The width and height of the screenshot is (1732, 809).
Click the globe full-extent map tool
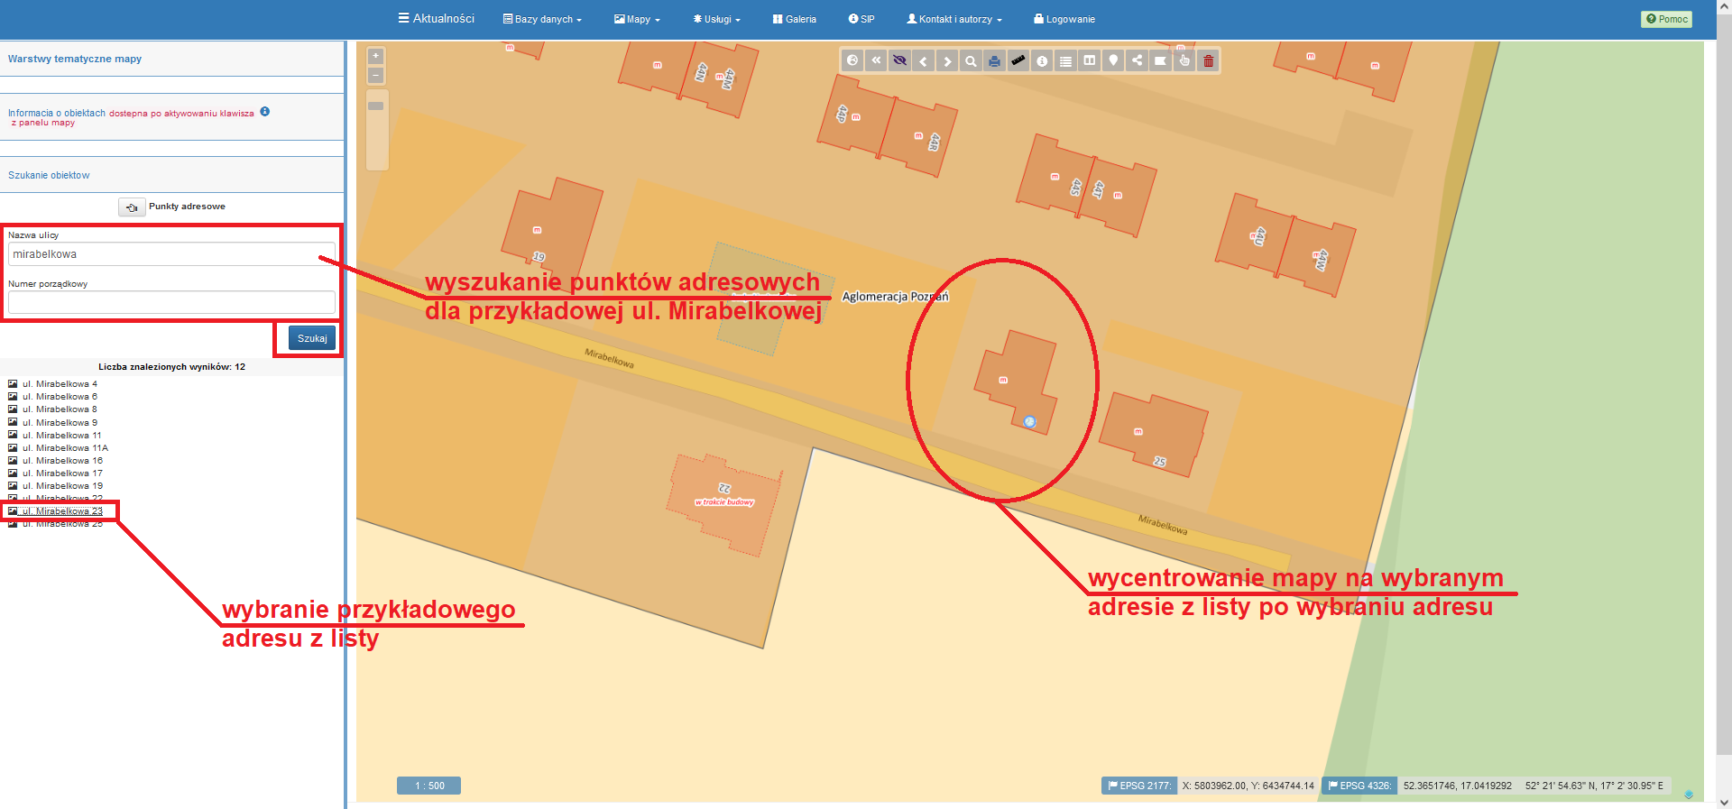(852, 61)
